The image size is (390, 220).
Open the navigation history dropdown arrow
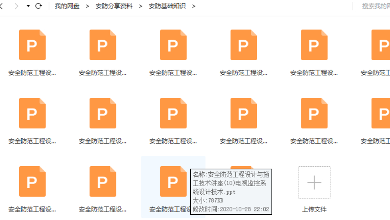(28, 6)
